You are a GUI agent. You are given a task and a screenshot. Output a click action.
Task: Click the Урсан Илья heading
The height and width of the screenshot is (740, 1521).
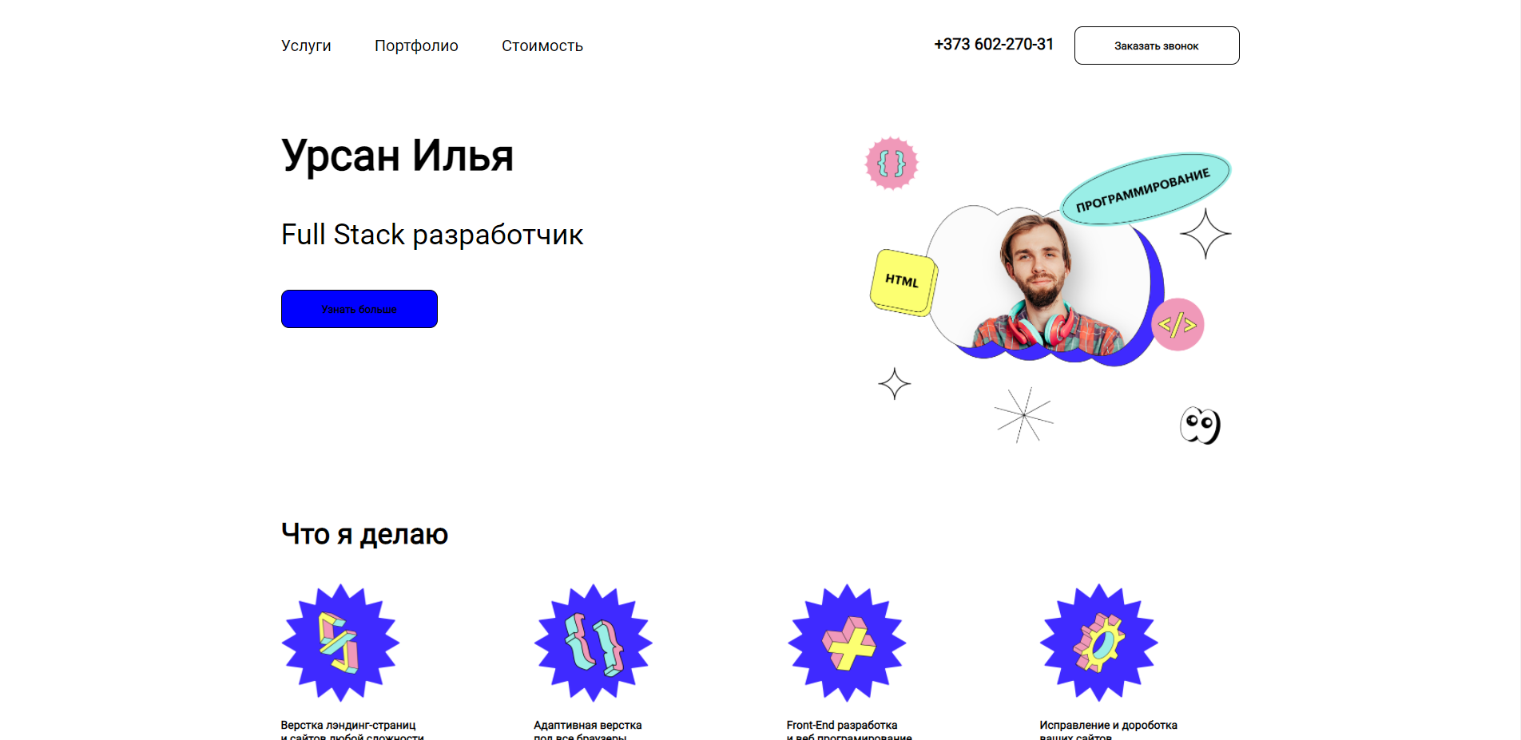397,156
